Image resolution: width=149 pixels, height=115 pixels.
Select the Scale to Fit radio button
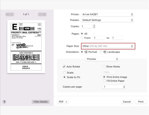pyautogui.click(x=65, y=77)
